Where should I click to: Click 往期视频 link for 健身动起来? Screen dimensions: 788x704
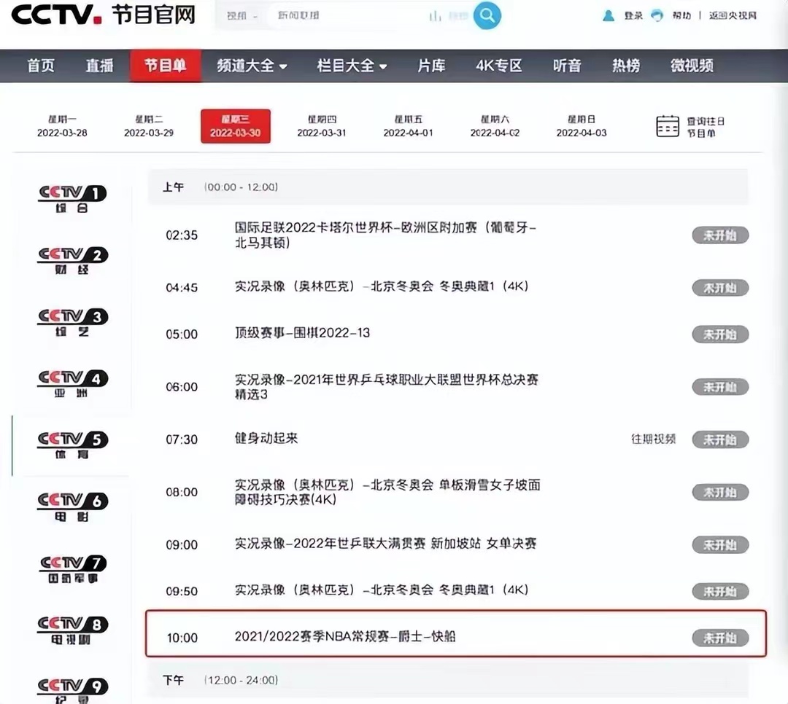[653, 439]
